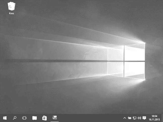This screenshot has height=122, width=163.
Task: Open the network connection tray icon
Action: 135,118
